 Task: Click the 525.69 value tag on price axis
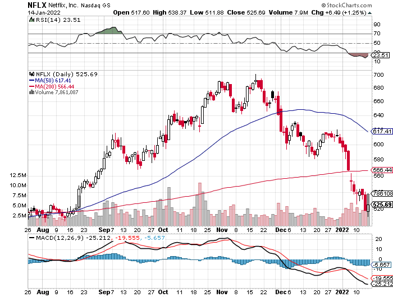382,205
